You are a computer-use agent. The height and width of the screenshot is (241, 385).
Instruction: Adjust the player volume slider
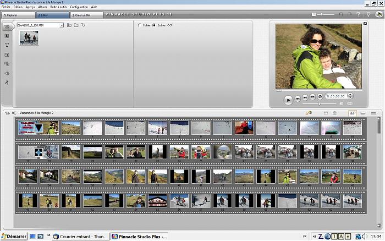click(x=319, y=104)
